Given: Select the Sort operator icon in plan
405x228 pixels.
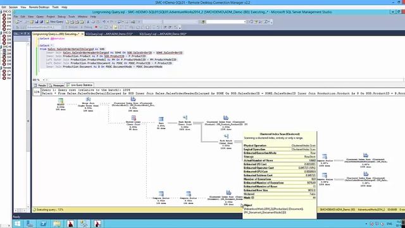Looking at the screenshot, I should pos(161,119).
